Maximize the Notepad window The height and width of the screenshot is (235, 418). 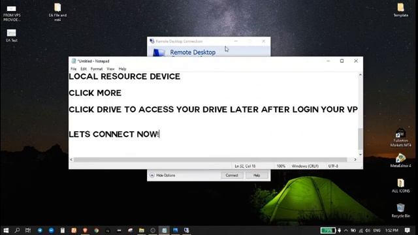tap(342, 61)
